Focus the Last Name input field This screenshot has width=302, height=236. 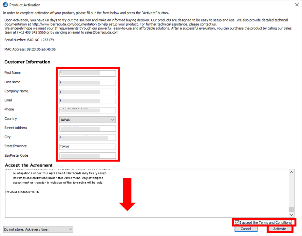pos(88,83)
